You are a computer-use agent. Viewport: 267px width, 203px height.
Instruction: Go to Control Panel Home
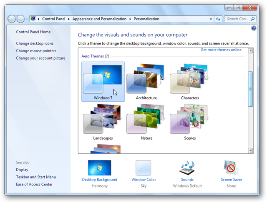click(33, 32)
